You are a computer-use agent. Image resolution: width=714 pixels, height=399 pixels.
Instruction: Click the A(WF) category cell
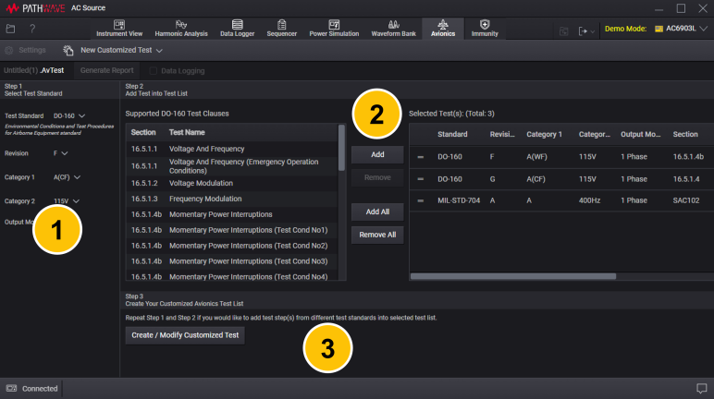coord(536,157)
